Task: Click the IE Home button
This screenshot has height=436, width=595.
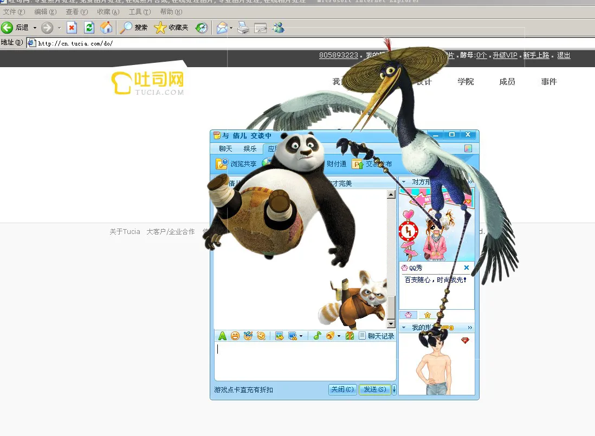Action: click(107, 28)
